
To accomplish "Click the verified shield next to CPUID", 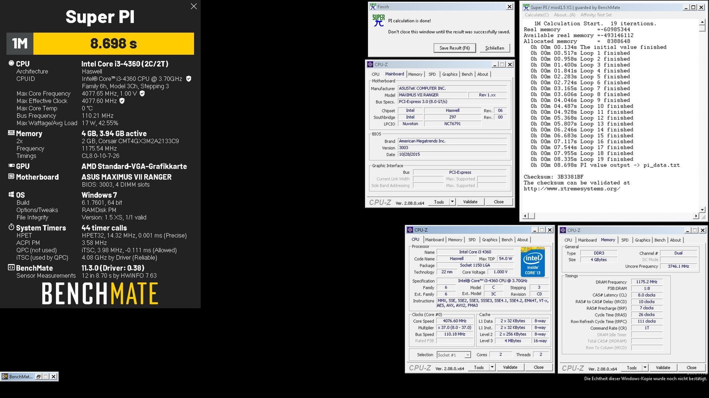I will point(189,78).
